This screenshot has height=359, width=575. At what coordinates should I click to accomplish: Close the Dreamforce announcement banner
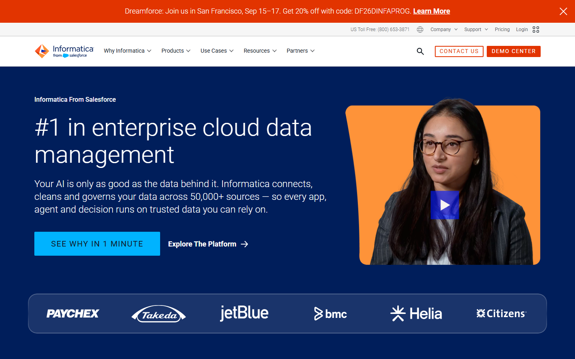563,11
